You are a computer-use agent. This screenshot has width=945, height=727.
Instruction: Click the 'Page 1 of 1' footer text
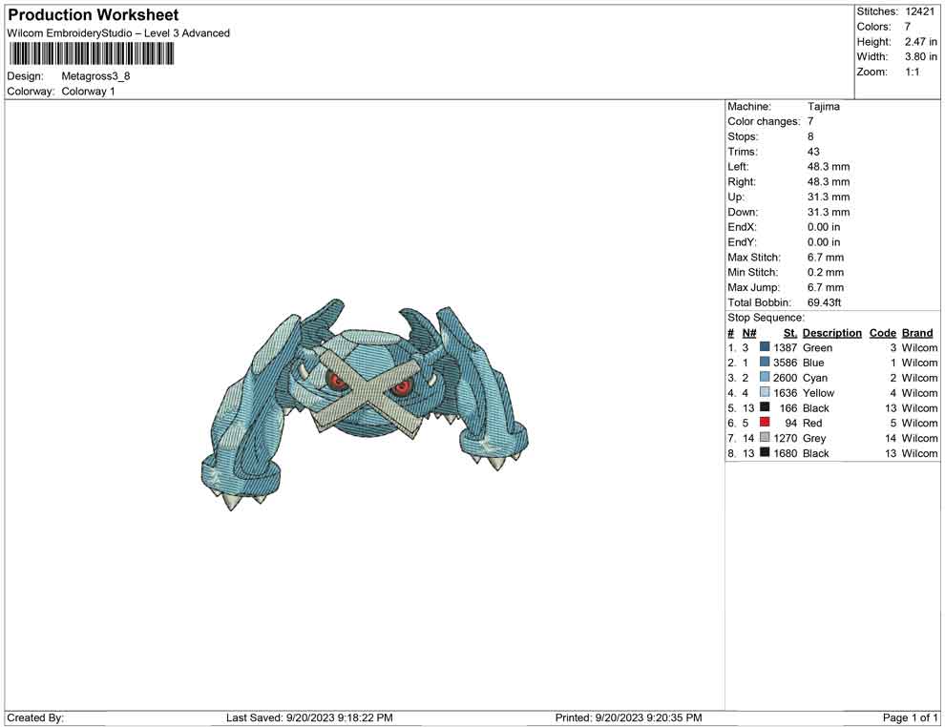[910, 717]
